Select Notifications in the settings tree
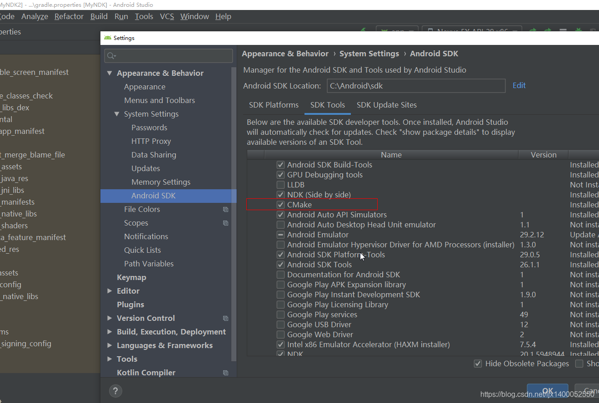Viewport: 599px width, 403px height. [x=146, y=236]
